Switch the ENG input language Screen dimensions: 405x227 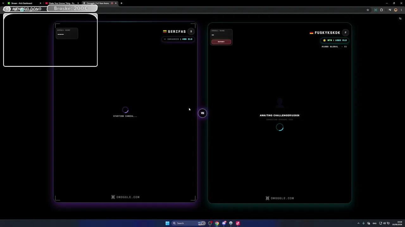coord(375,223)
